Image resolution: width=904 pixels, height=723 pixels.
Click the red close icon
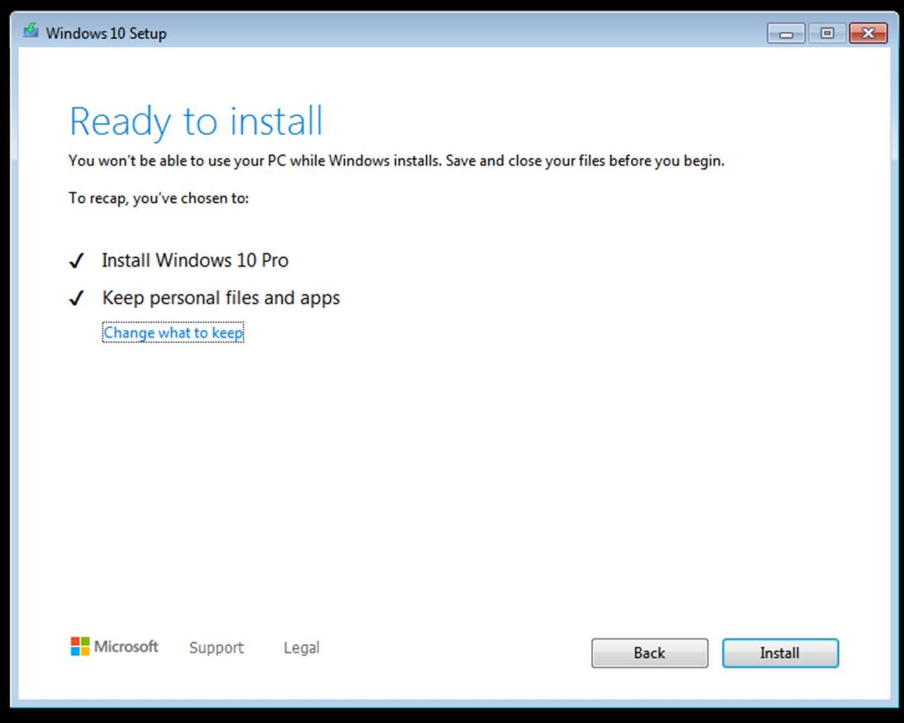(868, 33)
